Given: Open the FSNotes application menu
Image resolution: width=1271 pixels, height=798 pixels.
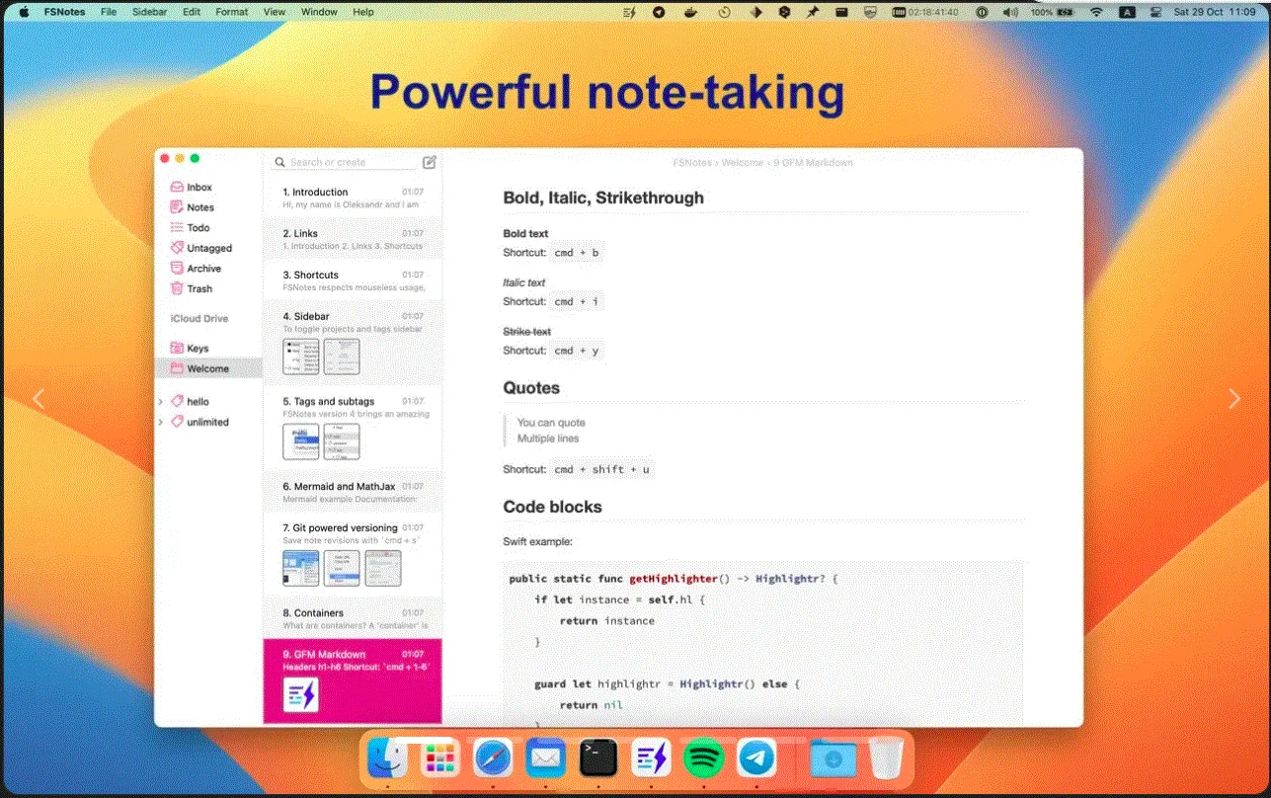Looking at the screenshot, I should (x=64, y=12).
